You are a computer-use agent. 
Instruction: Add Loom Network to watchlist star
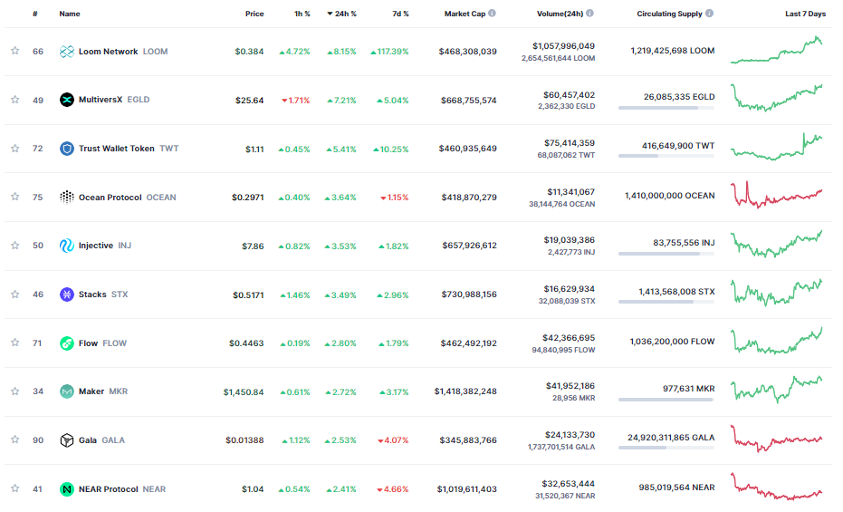(x=15, y=51)
